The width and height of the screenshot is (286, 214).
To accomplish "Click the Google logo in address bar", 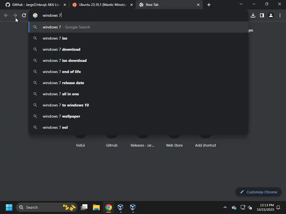I will [35, 16].
